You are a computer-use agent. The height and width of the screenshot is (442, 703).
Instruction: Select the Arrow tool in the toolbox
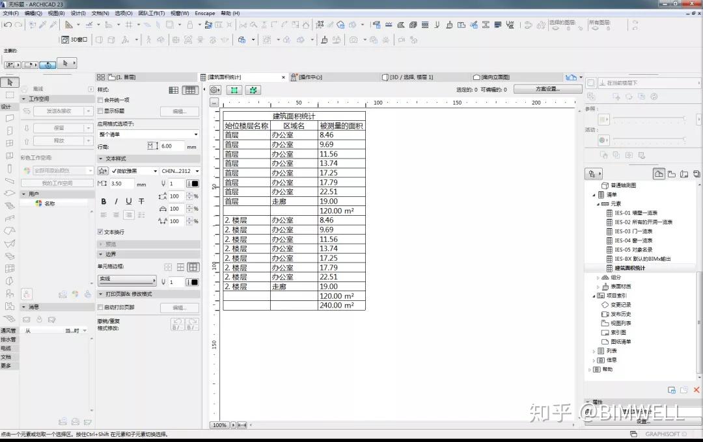pos(9,83)
